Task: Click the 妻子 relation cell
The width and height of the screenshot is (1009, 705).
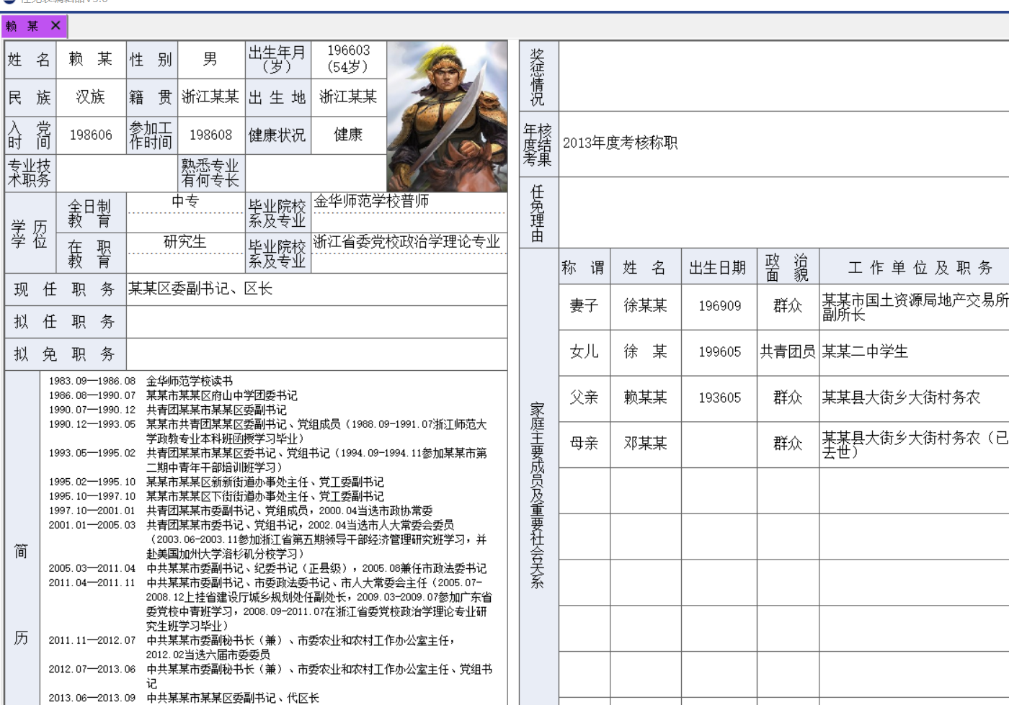Action: (584, 306)
